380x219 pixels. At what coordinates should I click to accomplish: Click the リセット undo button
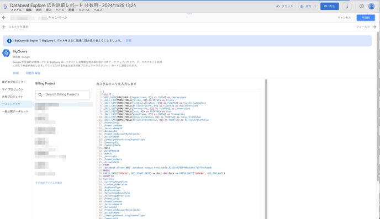tap(285, 6)
